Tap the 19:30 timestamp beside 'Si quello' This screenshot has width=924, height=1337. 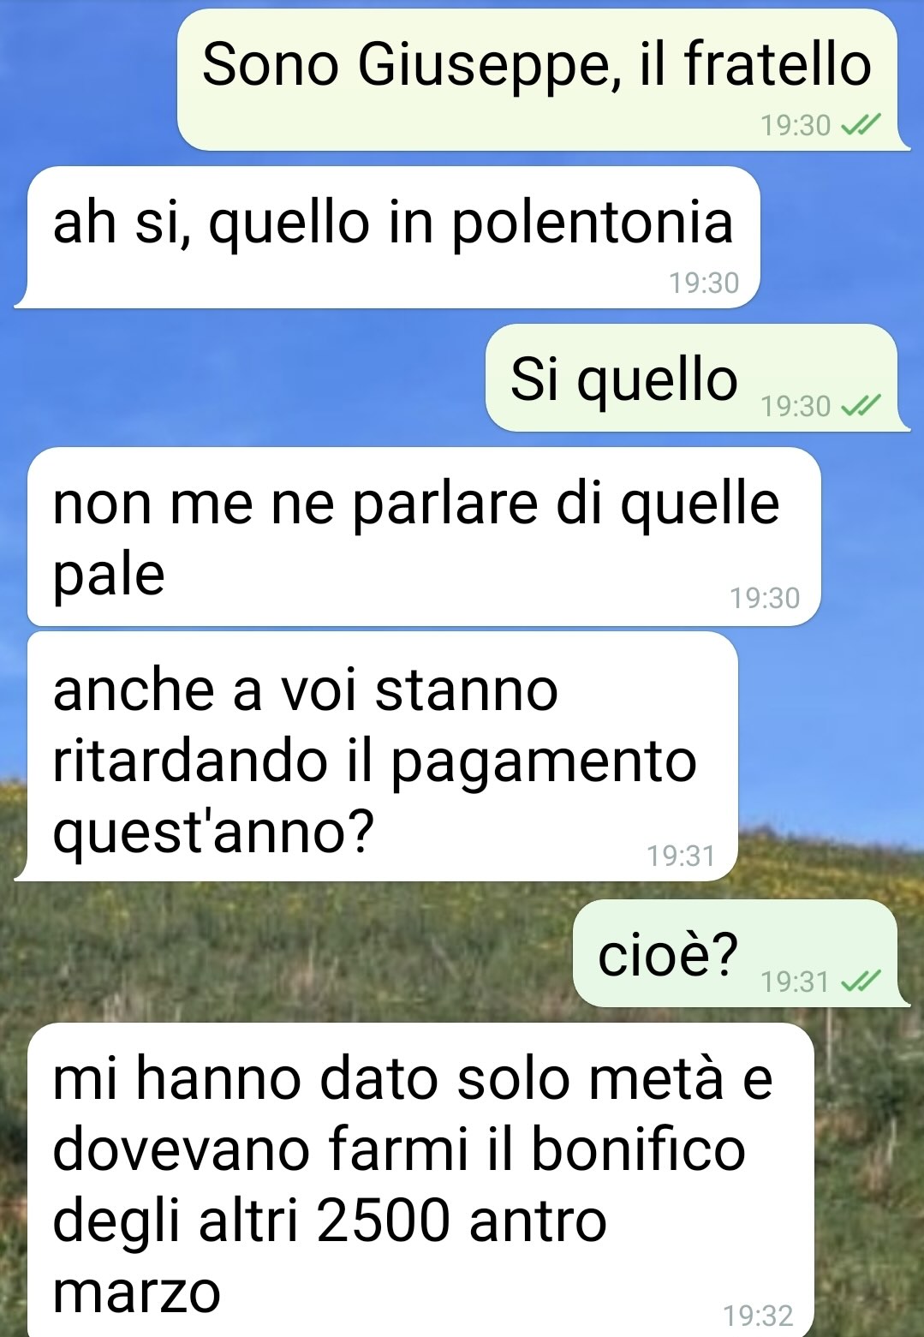(796, 405)
